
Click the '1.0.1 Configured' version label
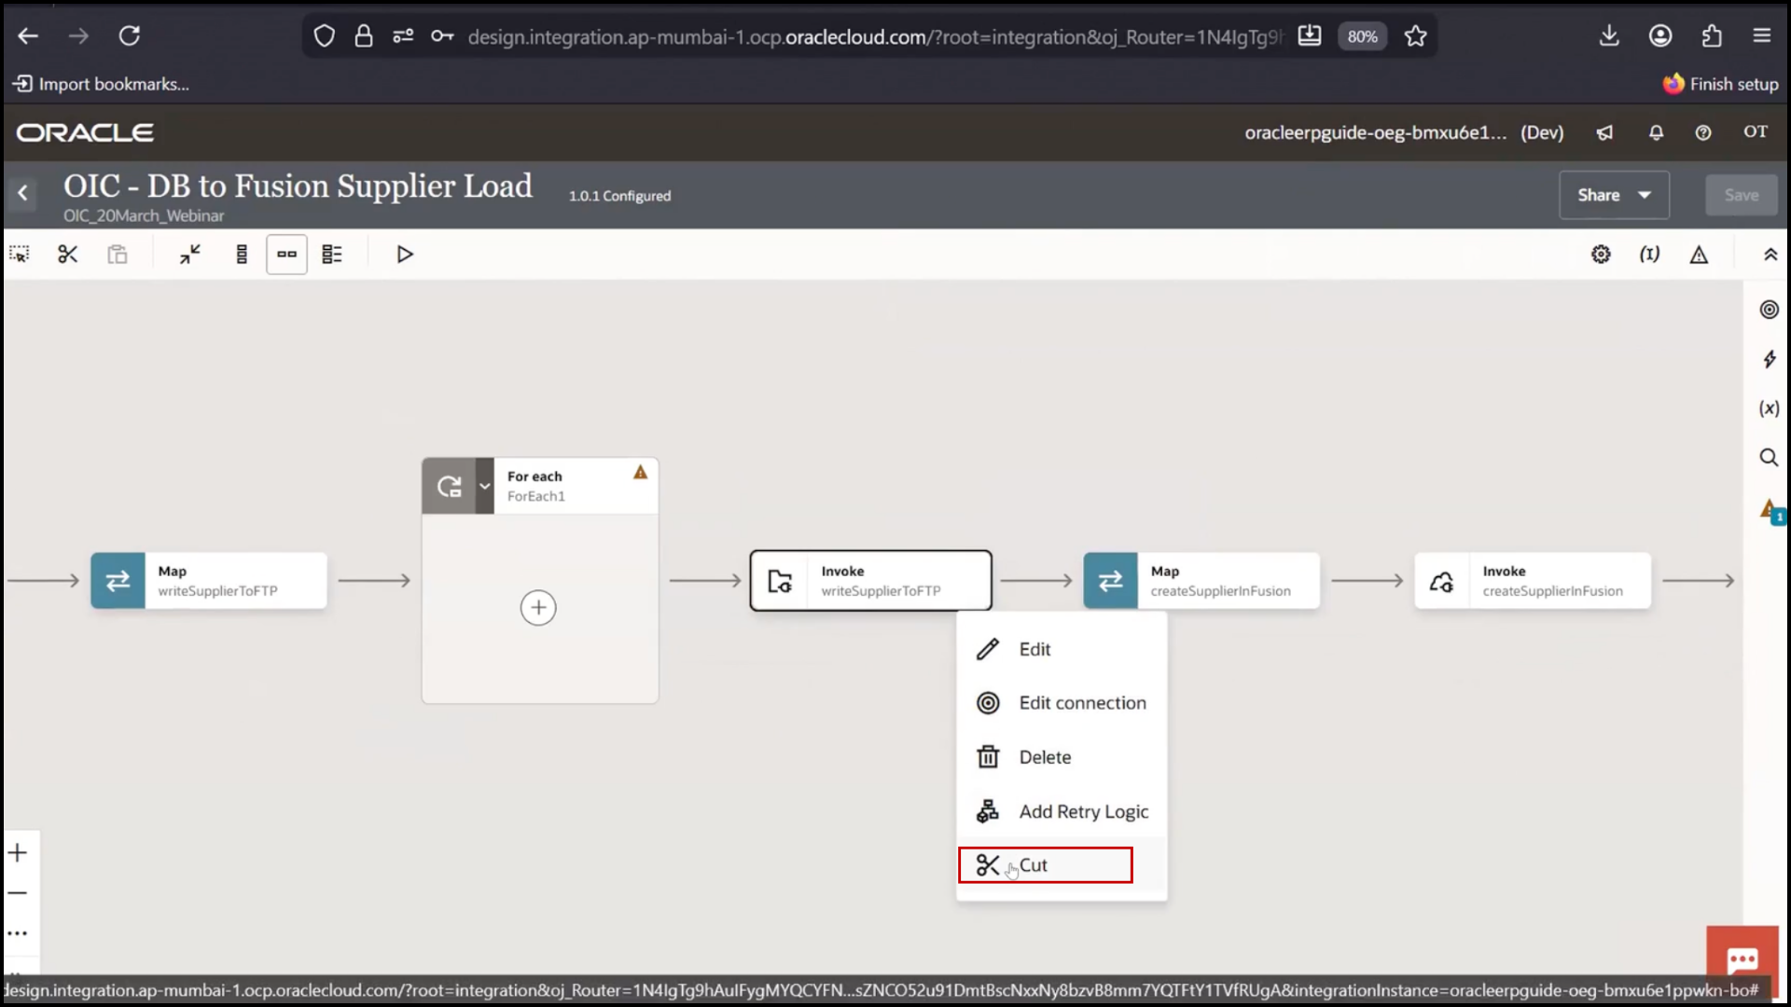[x=620, y=196]
